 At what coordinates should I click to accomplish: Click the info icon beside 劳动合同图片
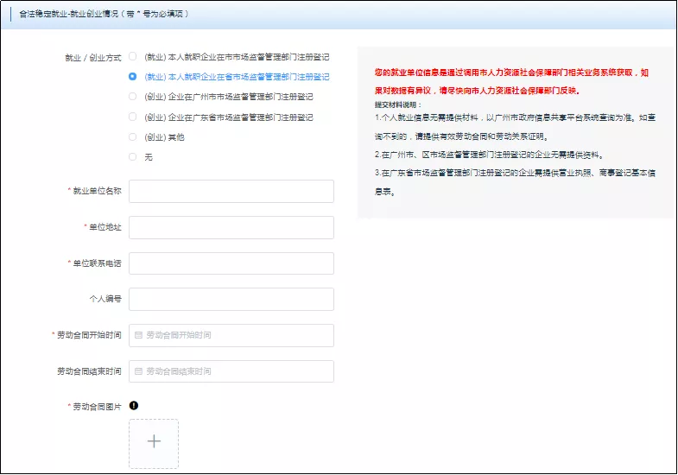click(x=134, y=405)
